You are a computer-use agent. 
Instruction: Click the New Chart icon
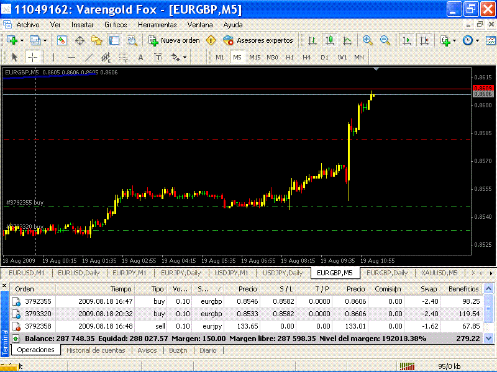pos(12,40)
